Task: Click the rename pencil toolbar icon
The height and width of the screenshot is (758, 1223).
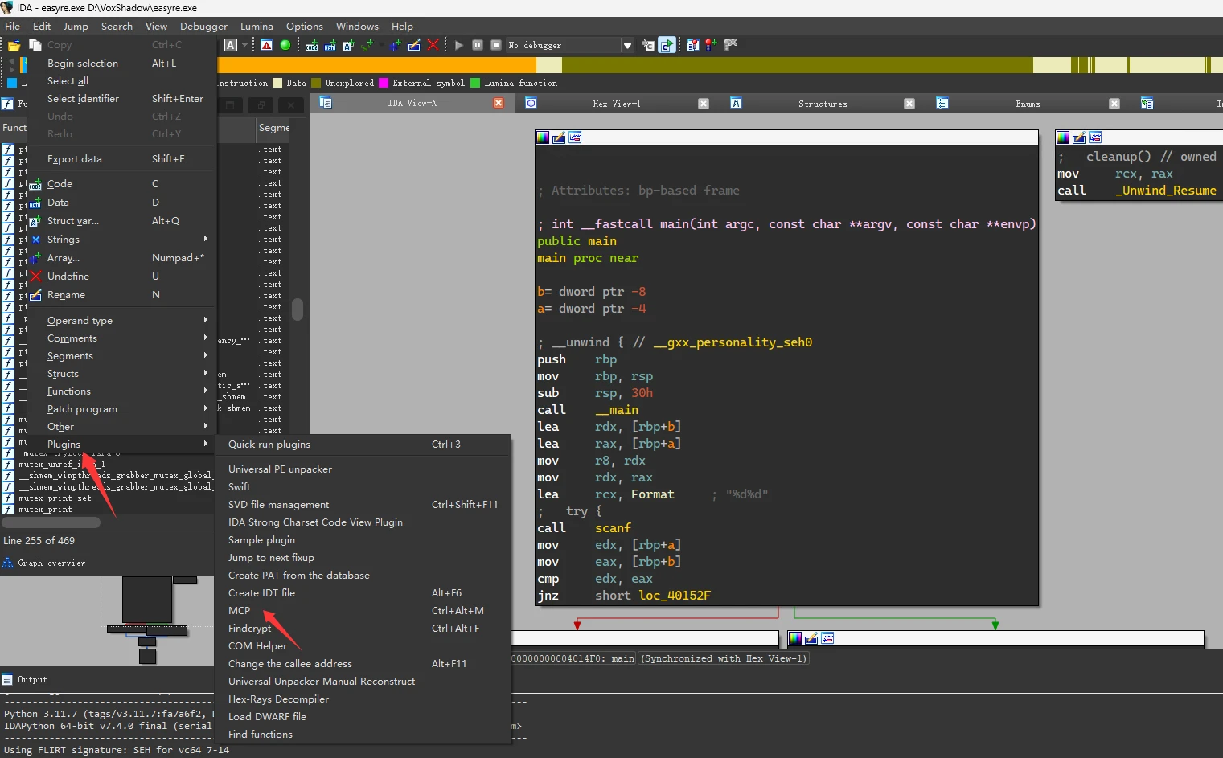Action: click(414, 45)
